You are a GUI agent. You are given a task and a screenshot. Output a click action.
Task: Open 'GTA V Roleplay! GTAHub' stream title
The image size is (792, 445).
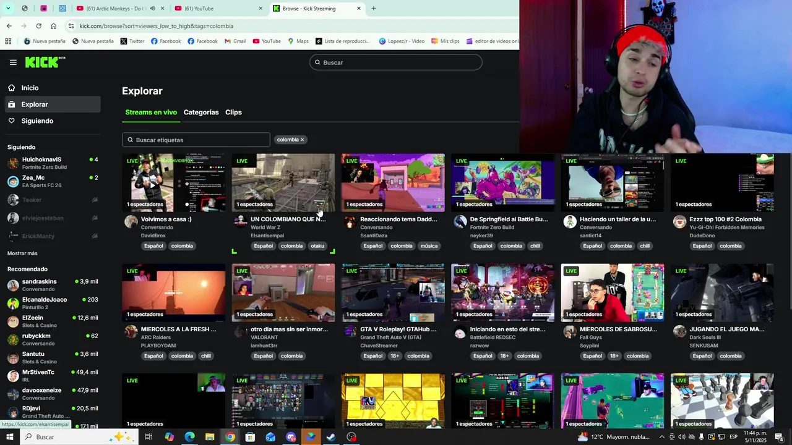[x=398, y=329]
